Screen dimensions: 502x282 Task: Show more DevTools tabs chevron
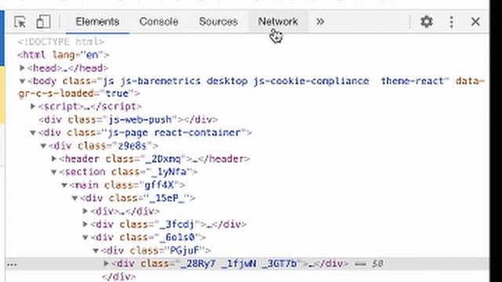[x=320, y=22]
